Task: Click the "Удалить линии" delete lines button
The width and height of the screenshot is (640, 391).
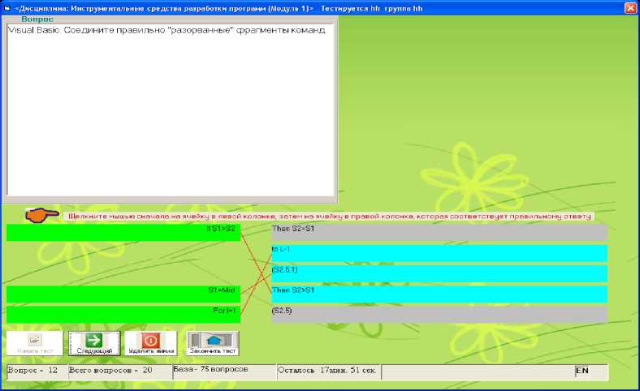Action: click(150, 343)
